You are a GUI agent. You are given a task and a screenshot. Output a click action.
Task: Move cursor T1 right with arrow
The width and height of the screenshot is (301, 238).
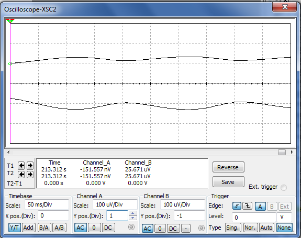pyautogui.click(x=30, y=166)
